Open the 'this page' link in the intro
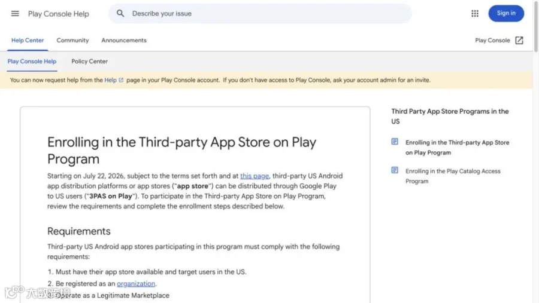The height and width of the screenshot is (303, 539). 255,176
